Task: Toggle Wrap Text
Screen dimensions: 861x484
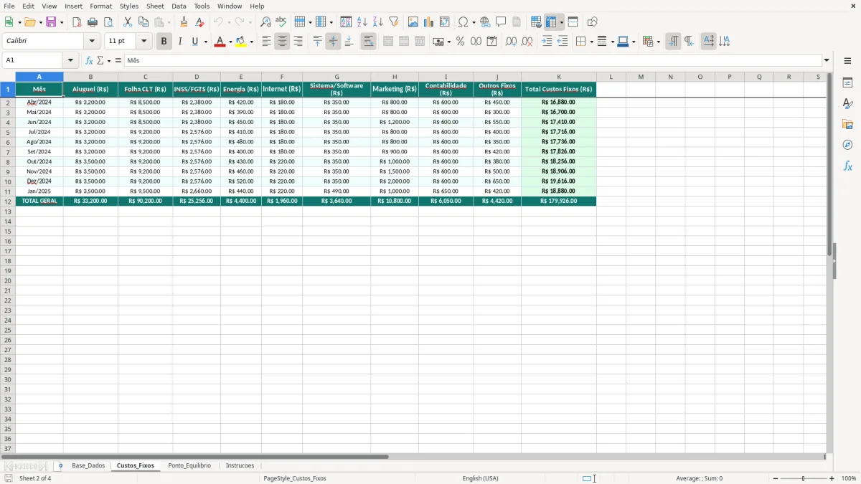Action: (x=369, y=42)
